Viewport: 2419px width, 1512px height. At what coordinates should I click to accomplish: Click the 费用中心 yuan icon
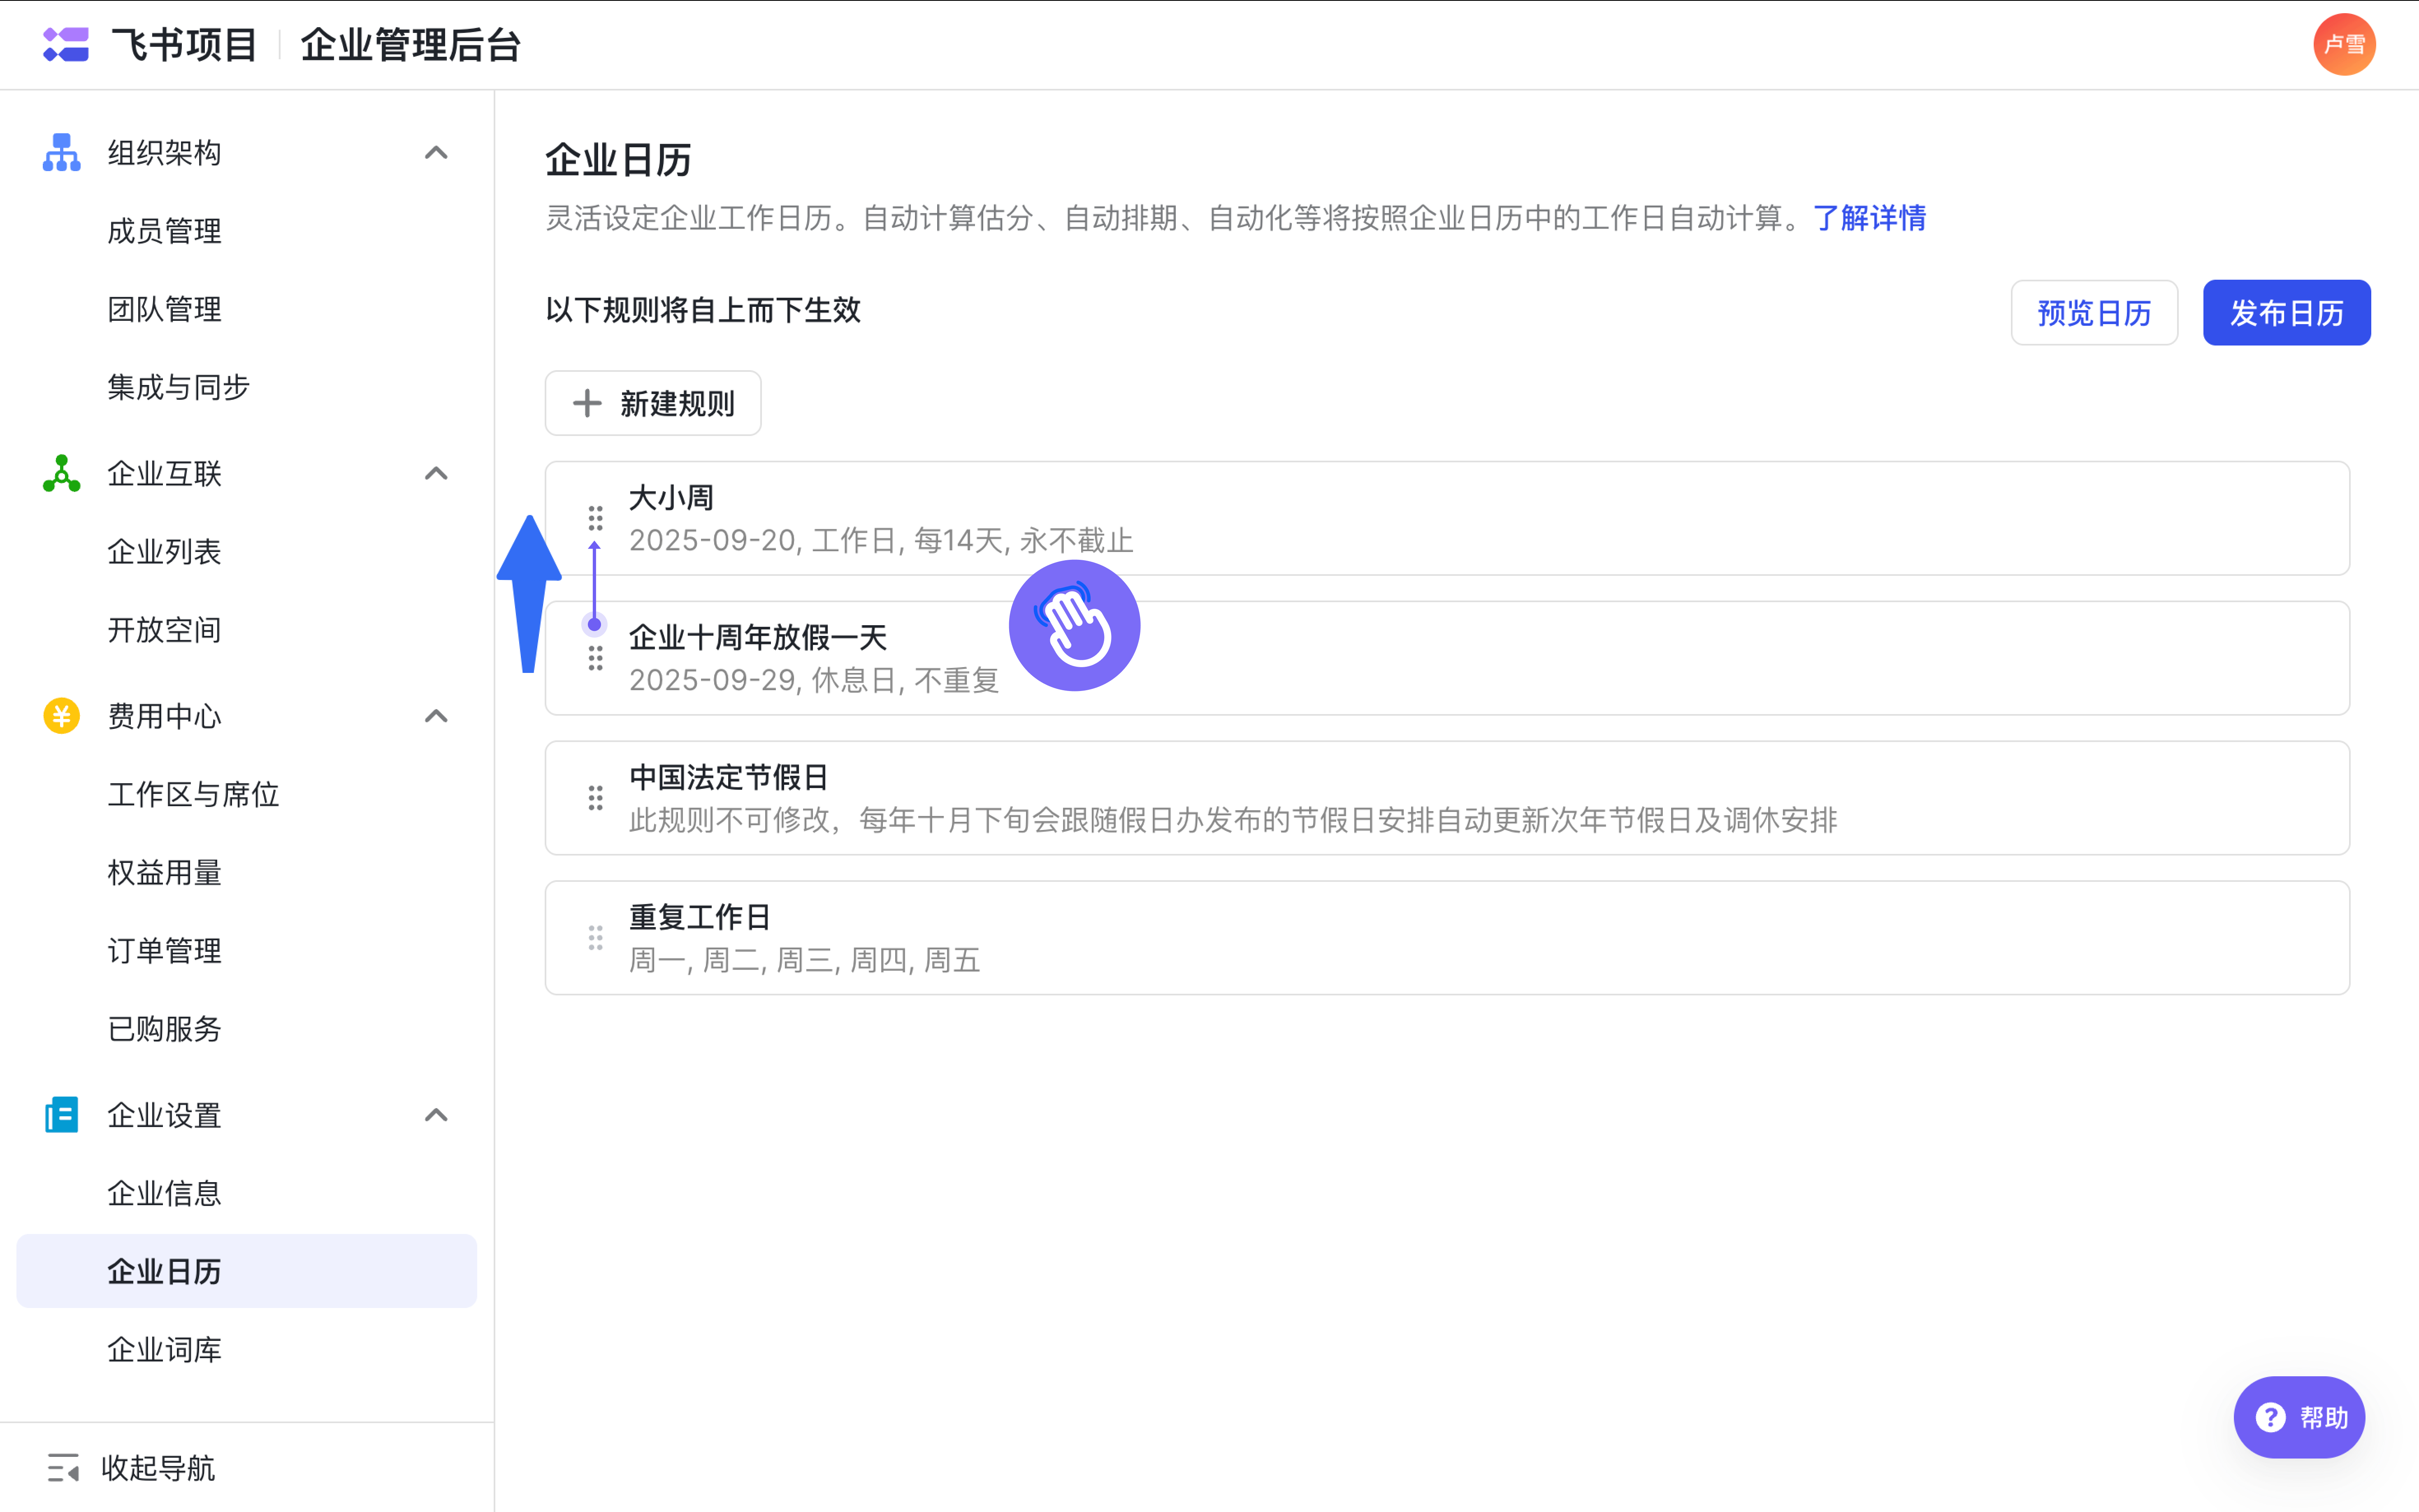(x=62, y=716)
